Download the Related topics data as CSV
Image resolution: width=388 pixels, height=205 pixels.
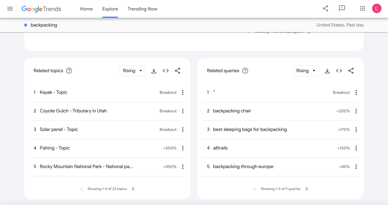tap(154, 71)
